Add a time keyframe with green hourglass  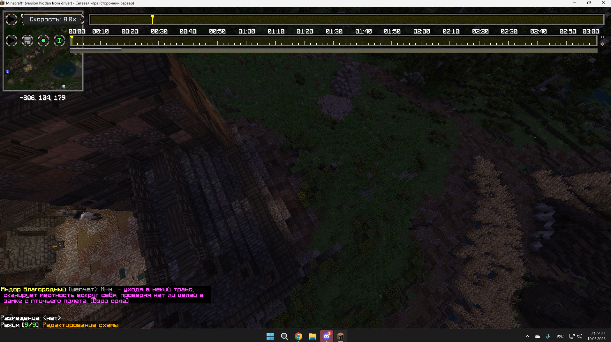[59, 41]
